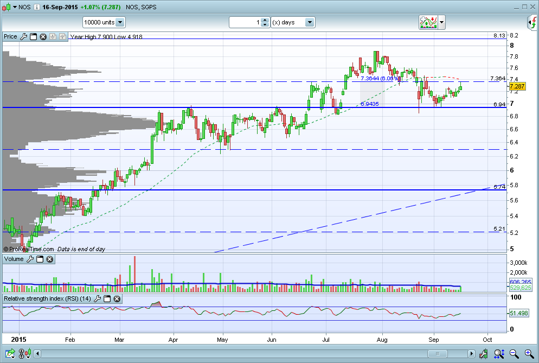This screenshot has width=539, height=363.
Task: Click the 5.21 level label
Action: [499, 229]
